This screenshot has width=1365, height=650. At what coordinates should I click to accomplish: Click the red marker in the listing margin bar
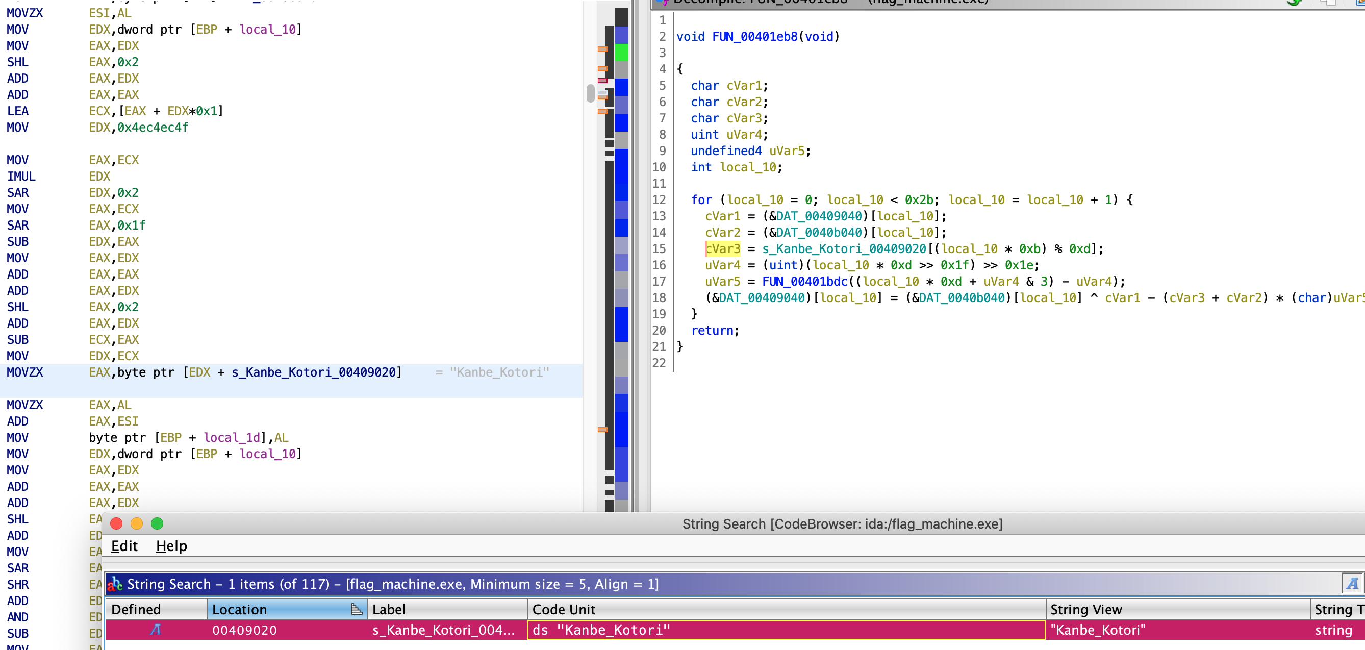[602, 81]
